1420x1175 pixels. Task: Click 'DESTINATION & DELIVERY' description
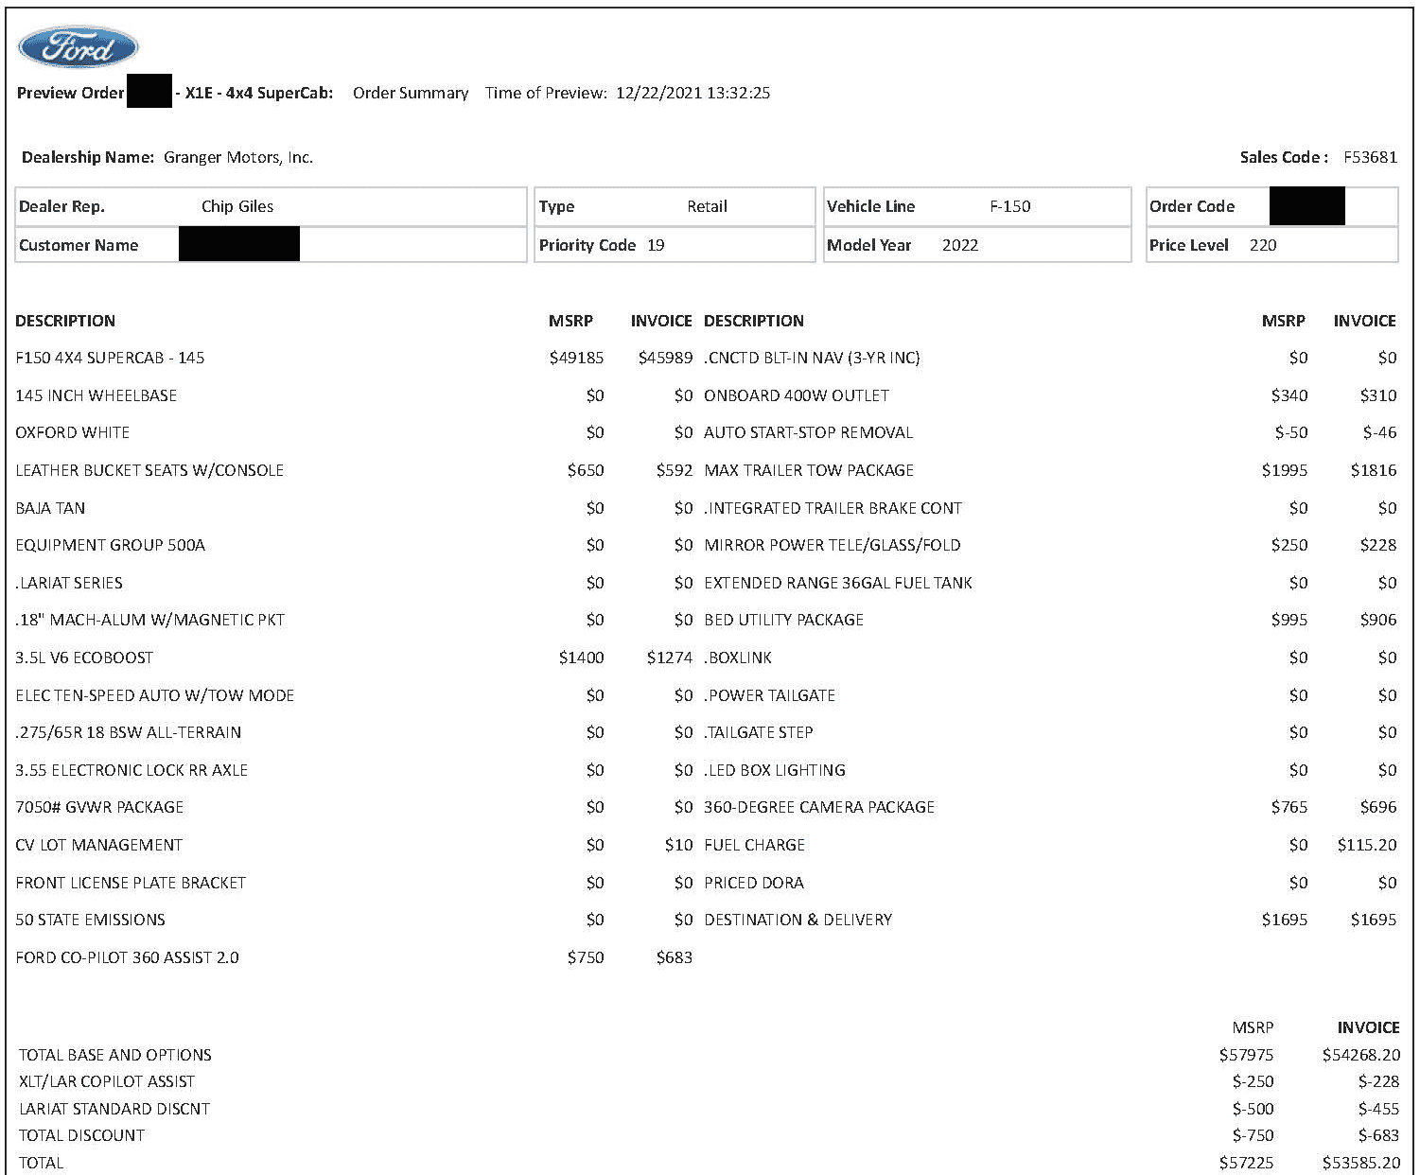coord(798,920)
